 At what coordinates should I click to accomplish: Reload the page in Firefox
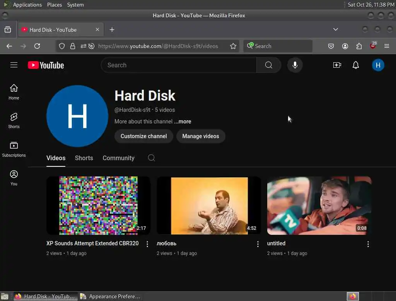pos(37,46)
